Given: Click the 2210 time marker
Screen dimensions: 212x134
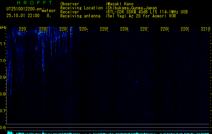Looking at the screenshot, I should [x=206, y=29].
